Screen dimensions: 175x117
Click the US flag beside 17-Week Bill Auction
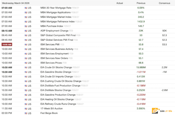coord(26,108)
